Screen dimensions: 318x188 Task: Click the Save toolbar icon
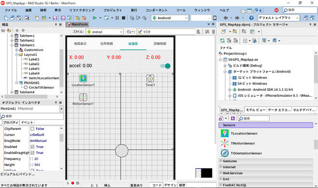tap(55, 18)
